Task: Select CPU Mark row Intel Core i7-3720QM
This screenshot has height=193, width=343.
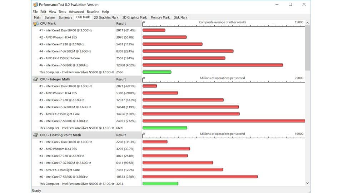Action: click(65, 51)
